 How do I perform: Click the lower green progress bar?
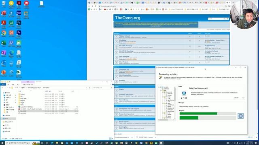[208, 118]
